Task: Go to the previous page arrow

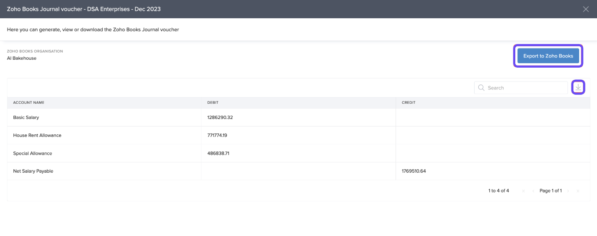Action: [x=533, y=191]
